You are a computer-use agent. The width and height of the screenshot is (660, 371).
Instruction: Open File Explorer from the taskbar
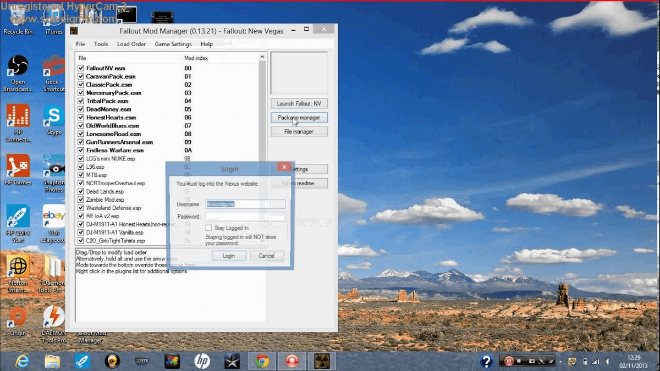click(x=52, y=361)
